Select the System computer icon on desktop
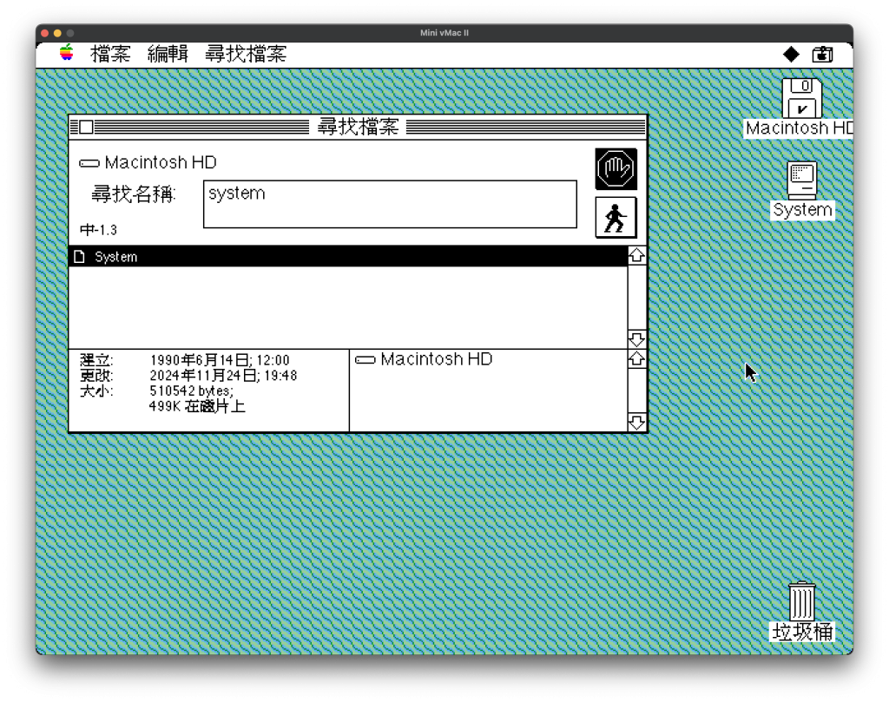 801,180
